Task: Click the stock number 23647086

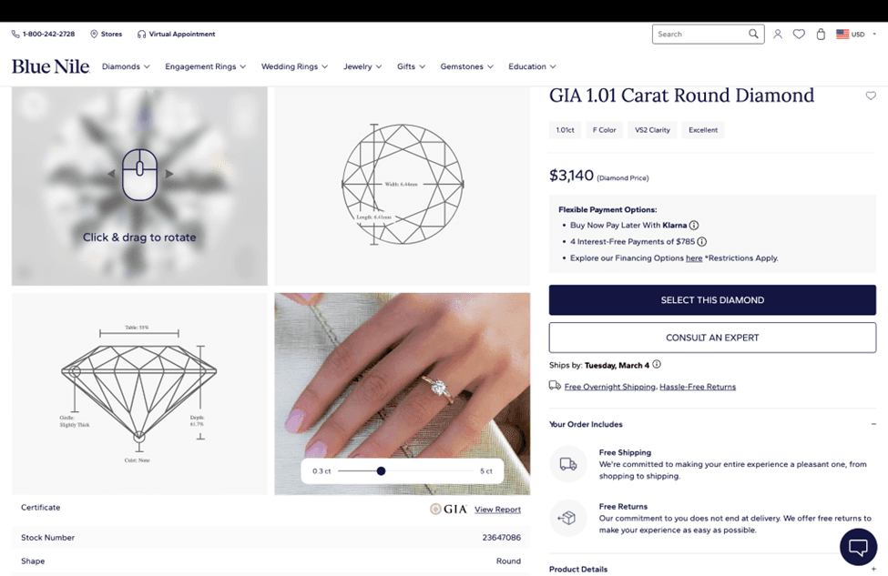Action: [x=501, y=538]
